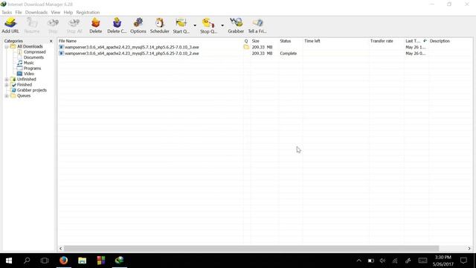Click the Resume toolbar icon
This screenshot has height=268, width=476.
(31, 25)
